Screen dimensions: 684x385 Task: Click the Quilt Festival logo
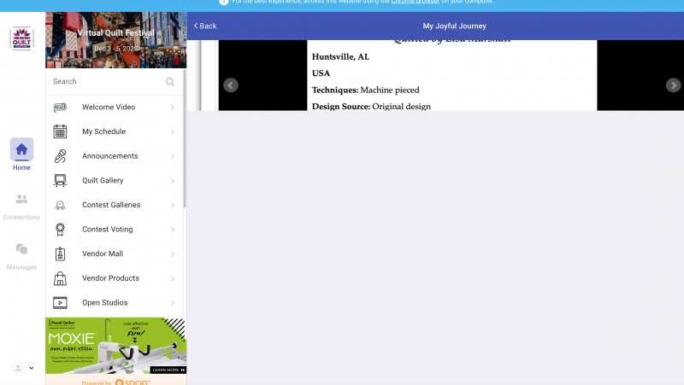click(x=21, y=38)
